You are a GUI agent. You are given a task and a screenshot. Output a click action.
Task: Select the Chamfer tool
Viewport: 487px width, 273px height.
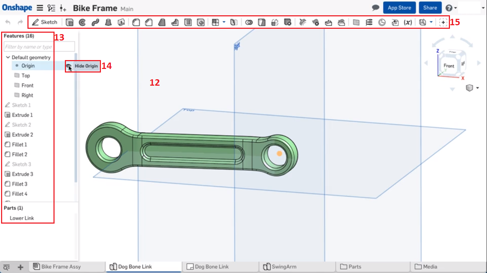pyautogui.click(x=149, y=22)
